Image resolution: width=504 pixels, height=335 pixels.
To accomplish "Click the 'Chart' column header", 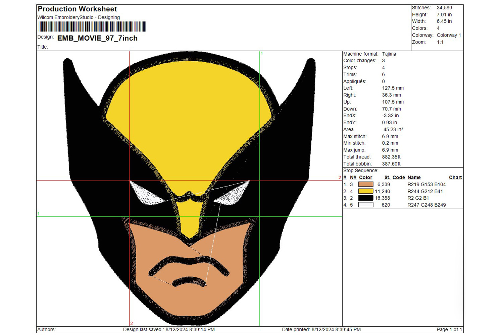I will click(455, 178).
